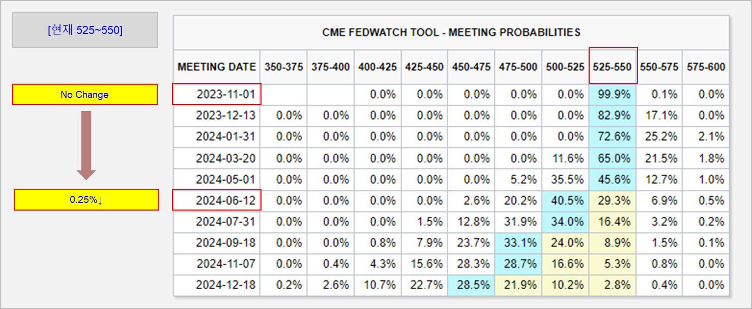Click the '12.7%' cell in 2024-05-01 row
Viewport: 752px width, 309px height.
click(659, 179)
